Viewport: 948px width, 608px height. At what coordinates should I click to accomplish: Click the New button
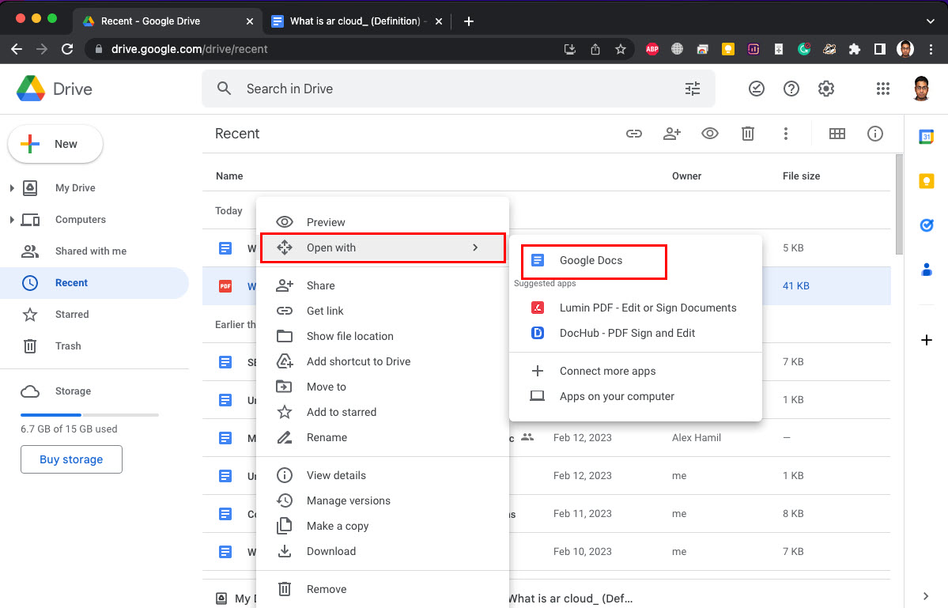tap(55, 144)
